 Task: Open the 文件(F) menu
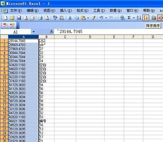pos(16,11)
